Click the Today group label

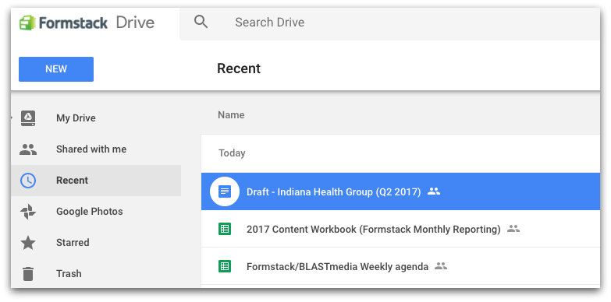click(232, 153)
